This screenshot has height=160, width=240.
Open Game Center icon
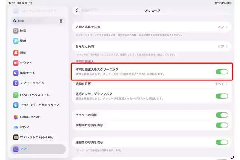point(16,117)
